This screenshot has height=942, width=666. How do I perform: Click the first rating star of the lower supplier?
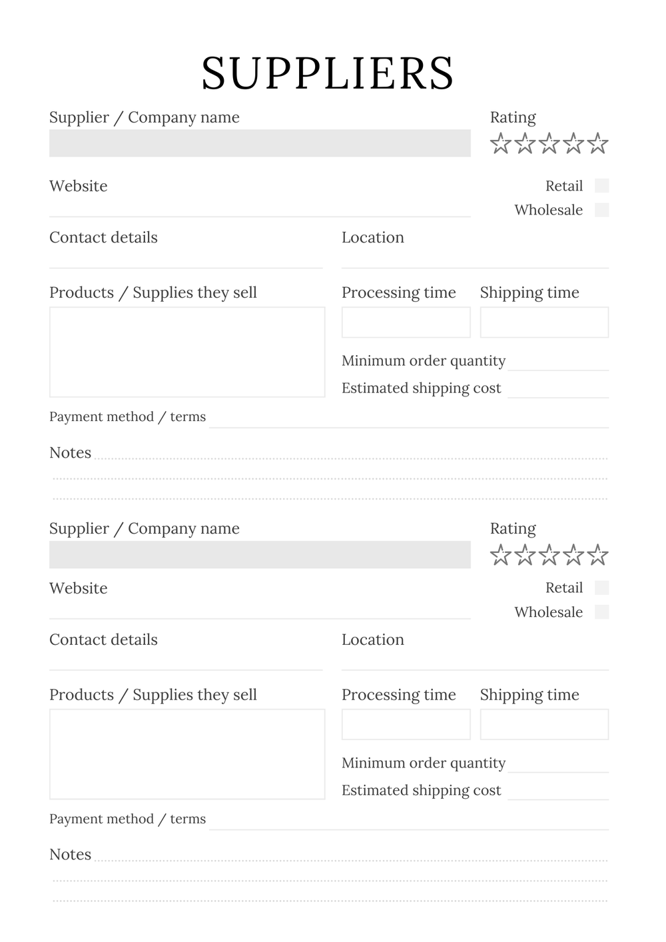tap(500, 554)
